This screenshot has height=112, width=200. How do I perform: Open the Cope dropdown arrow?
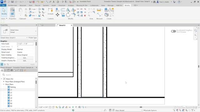pyautogui.click(x=37, y=9)
